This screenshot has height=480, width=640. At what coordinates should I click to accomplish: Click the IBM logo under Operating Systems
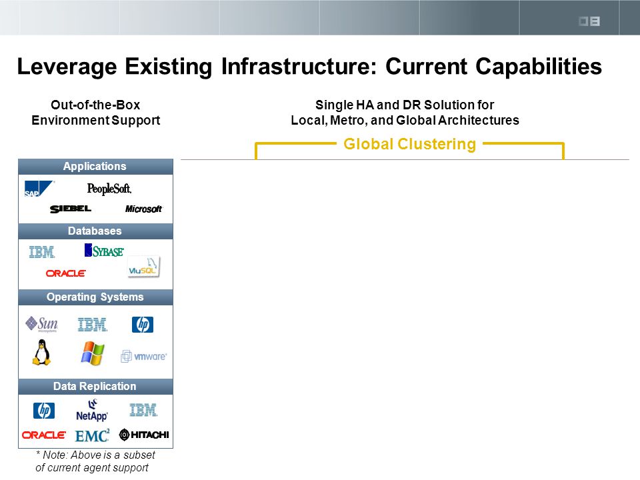tap(92, 325)
